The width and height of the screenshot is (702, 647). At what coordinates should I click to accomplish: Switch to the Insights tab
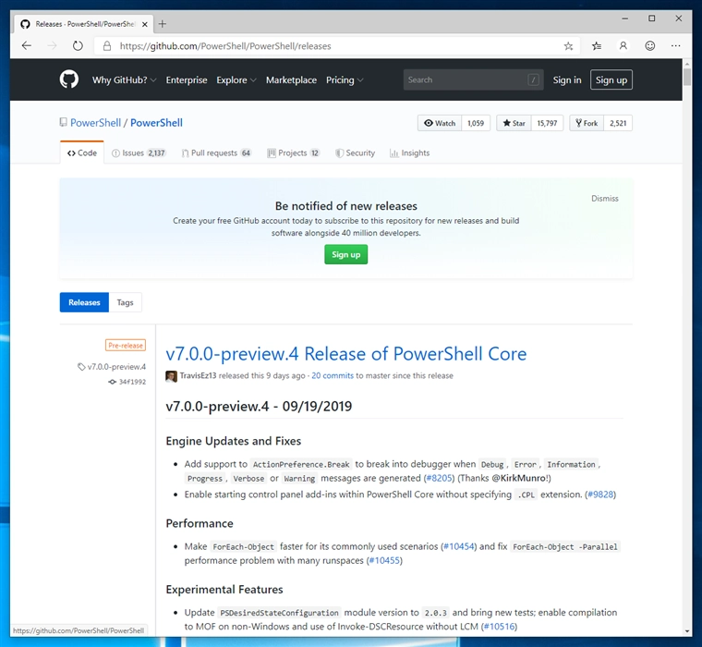409,153
